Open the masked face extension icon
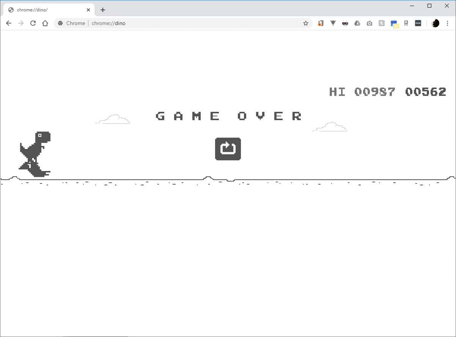The width and height of the screenshot is (456, 337). pos(345,23)
